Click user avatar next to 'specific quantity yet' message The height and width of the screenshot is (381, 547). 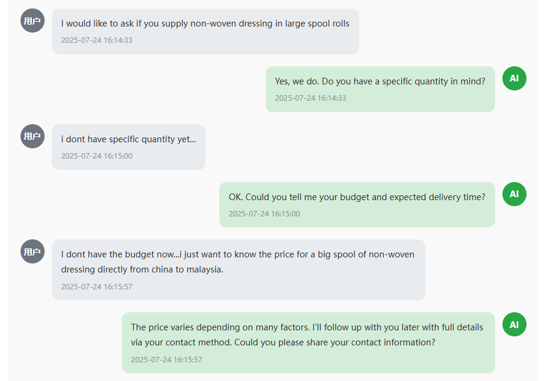coord(33,136)
